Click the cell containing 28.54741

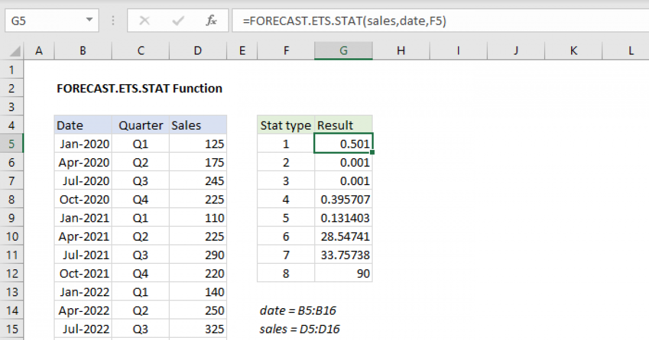coord(343,236)
